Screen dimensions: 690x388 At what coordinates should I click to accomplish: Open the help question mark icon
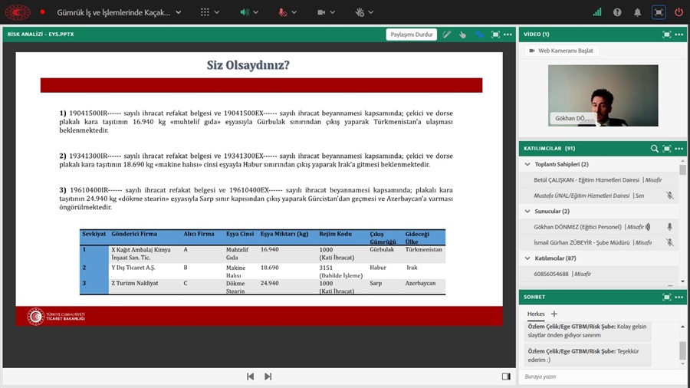[x=617, y=12]
